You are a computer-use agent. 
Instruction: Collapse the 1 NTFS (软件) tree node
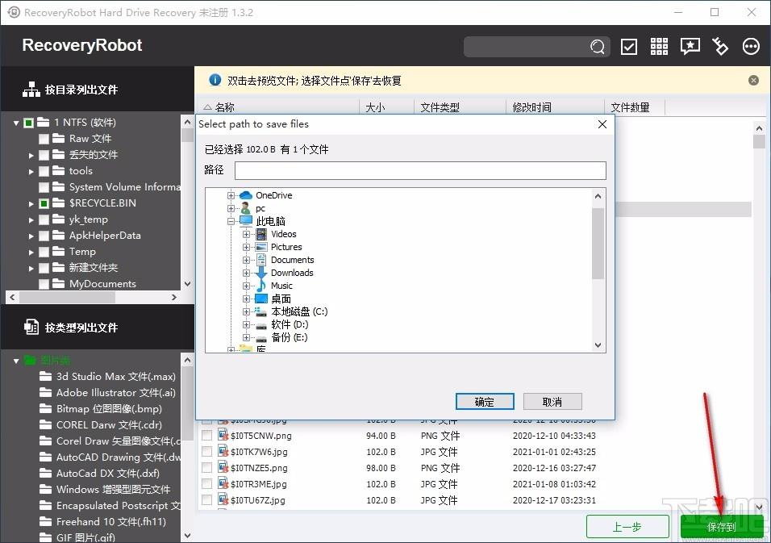click(x=16, y=123)
